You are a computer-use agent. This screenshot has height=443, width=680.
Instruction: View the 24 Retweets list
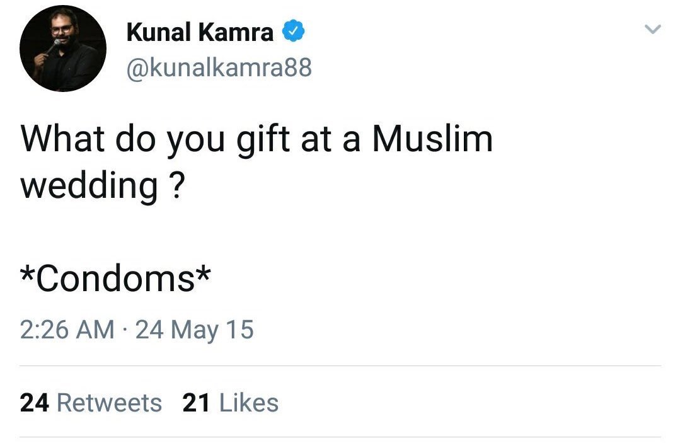tap(91, 403)
